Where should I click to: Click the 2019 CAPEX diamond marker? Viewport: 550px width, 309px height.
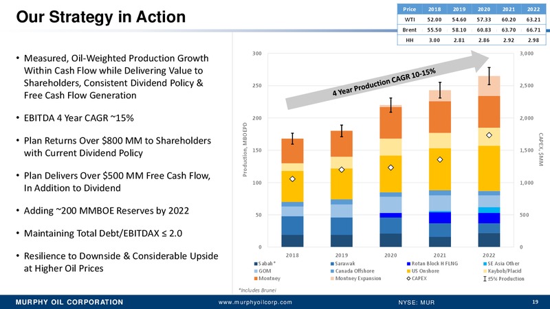click(x=341, y=170)
